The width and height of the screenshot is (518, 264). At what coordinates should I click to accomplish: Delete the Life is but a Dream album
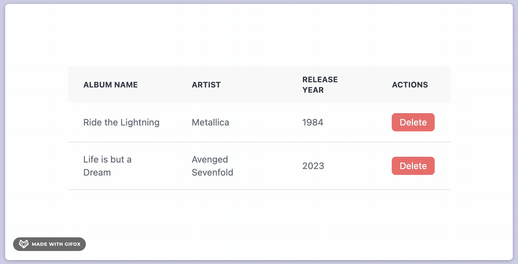coord(413,166)
